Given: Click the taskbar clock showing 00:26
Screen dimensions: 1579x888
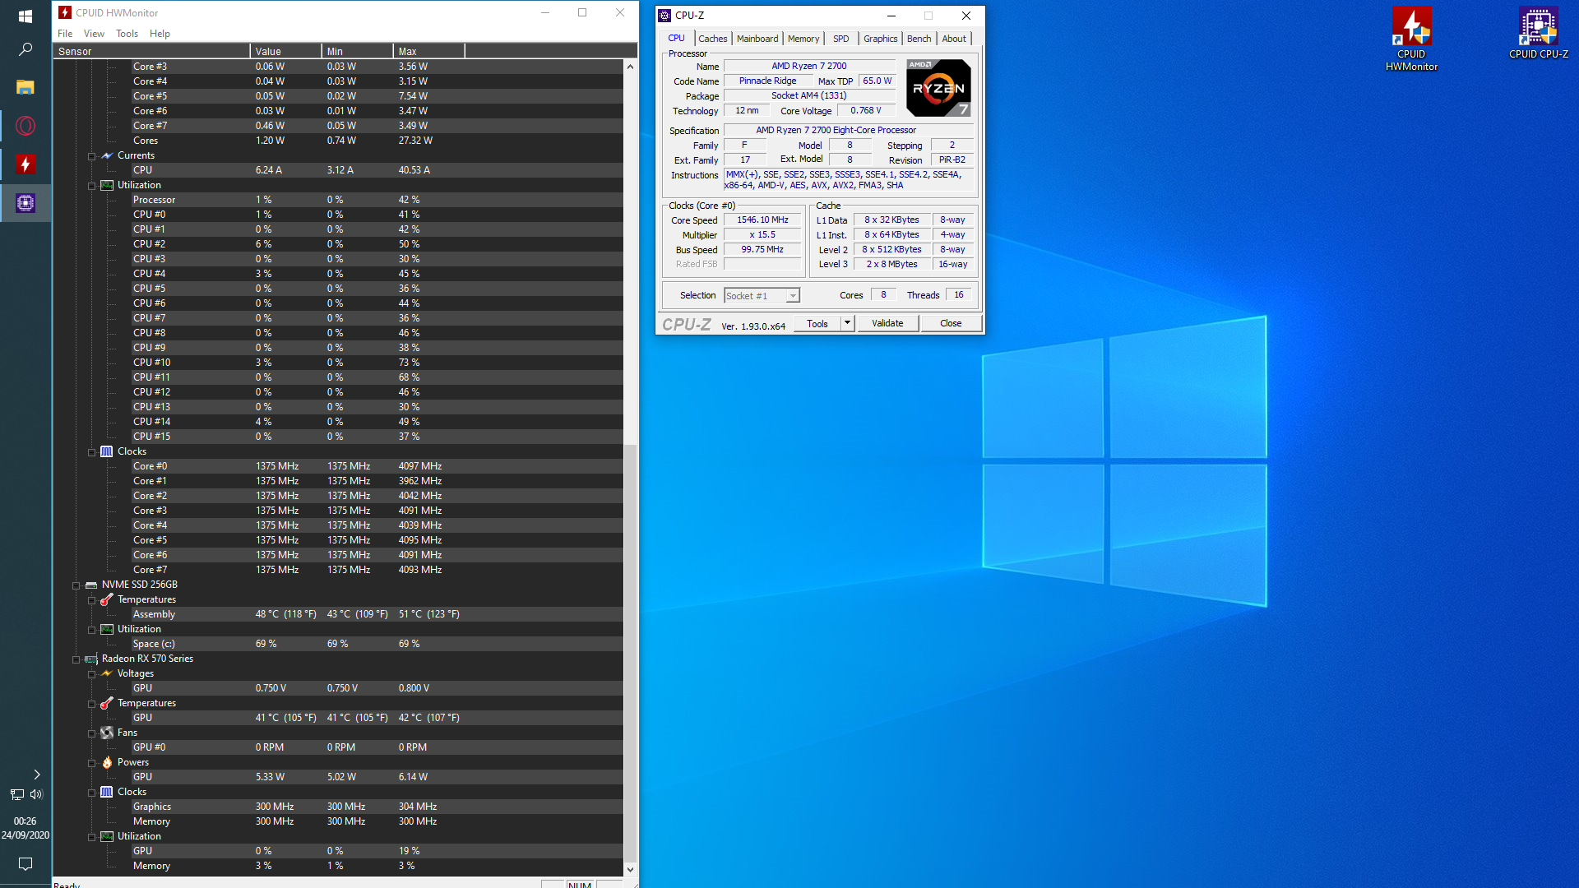Looking at the screenshot, I should point(25,828).
